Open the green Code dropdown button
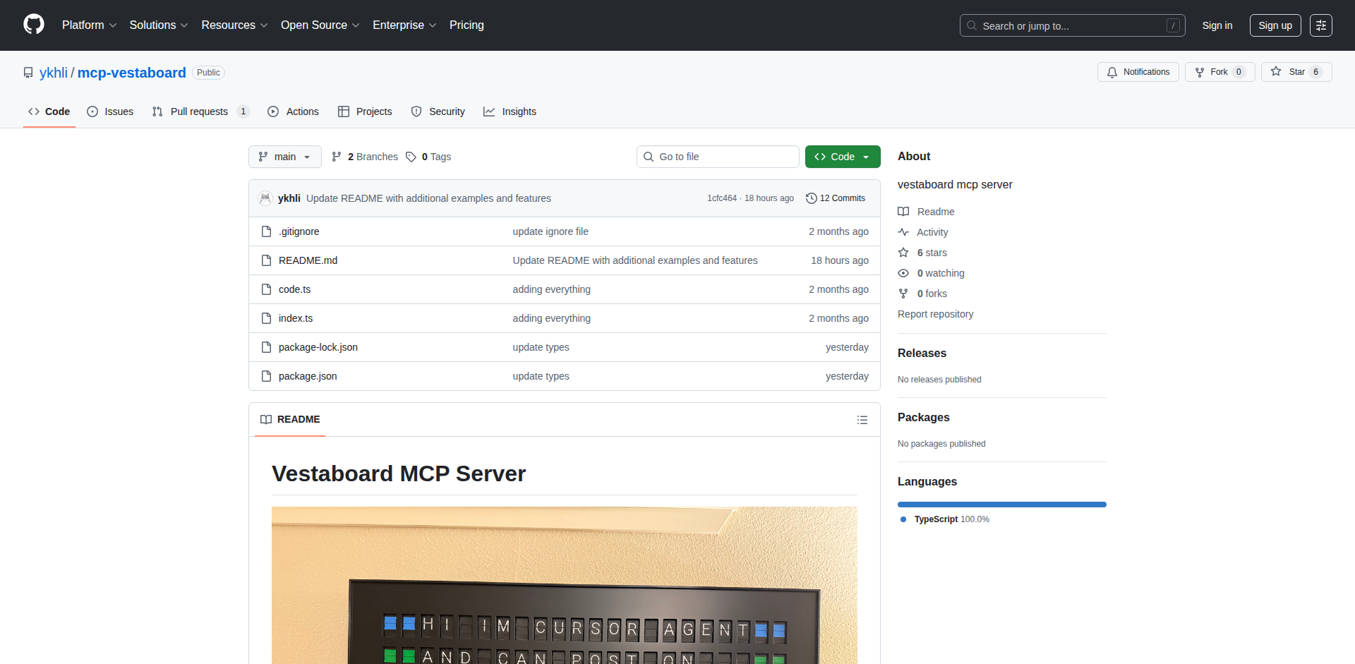 coord(843,157)
